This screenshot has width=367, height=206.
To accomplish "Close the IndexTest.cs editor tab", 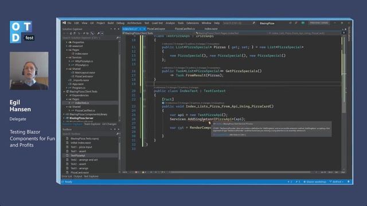I will pyautogui.click(x=144, y=29).
